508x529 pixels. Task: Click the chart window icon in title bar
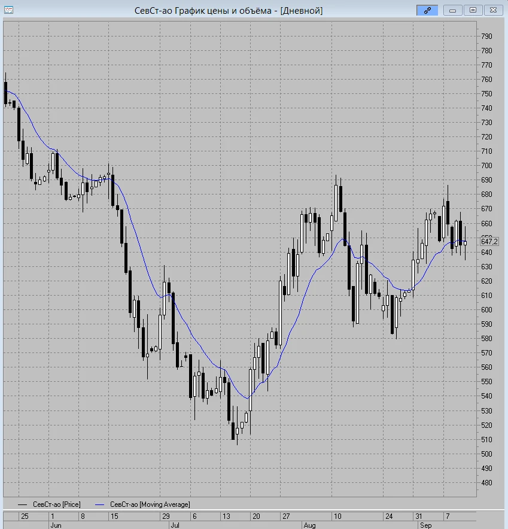tap(8, 10)
